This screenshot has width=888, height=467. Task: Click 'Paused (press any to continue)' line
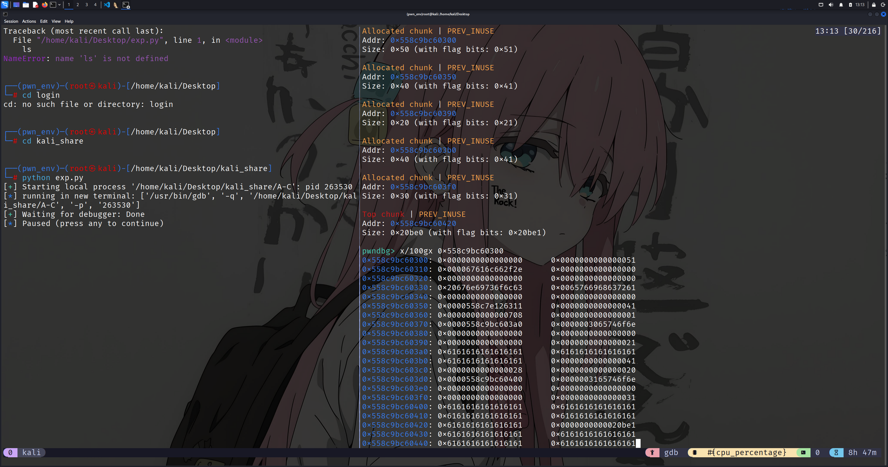click(x=83, y=223)
